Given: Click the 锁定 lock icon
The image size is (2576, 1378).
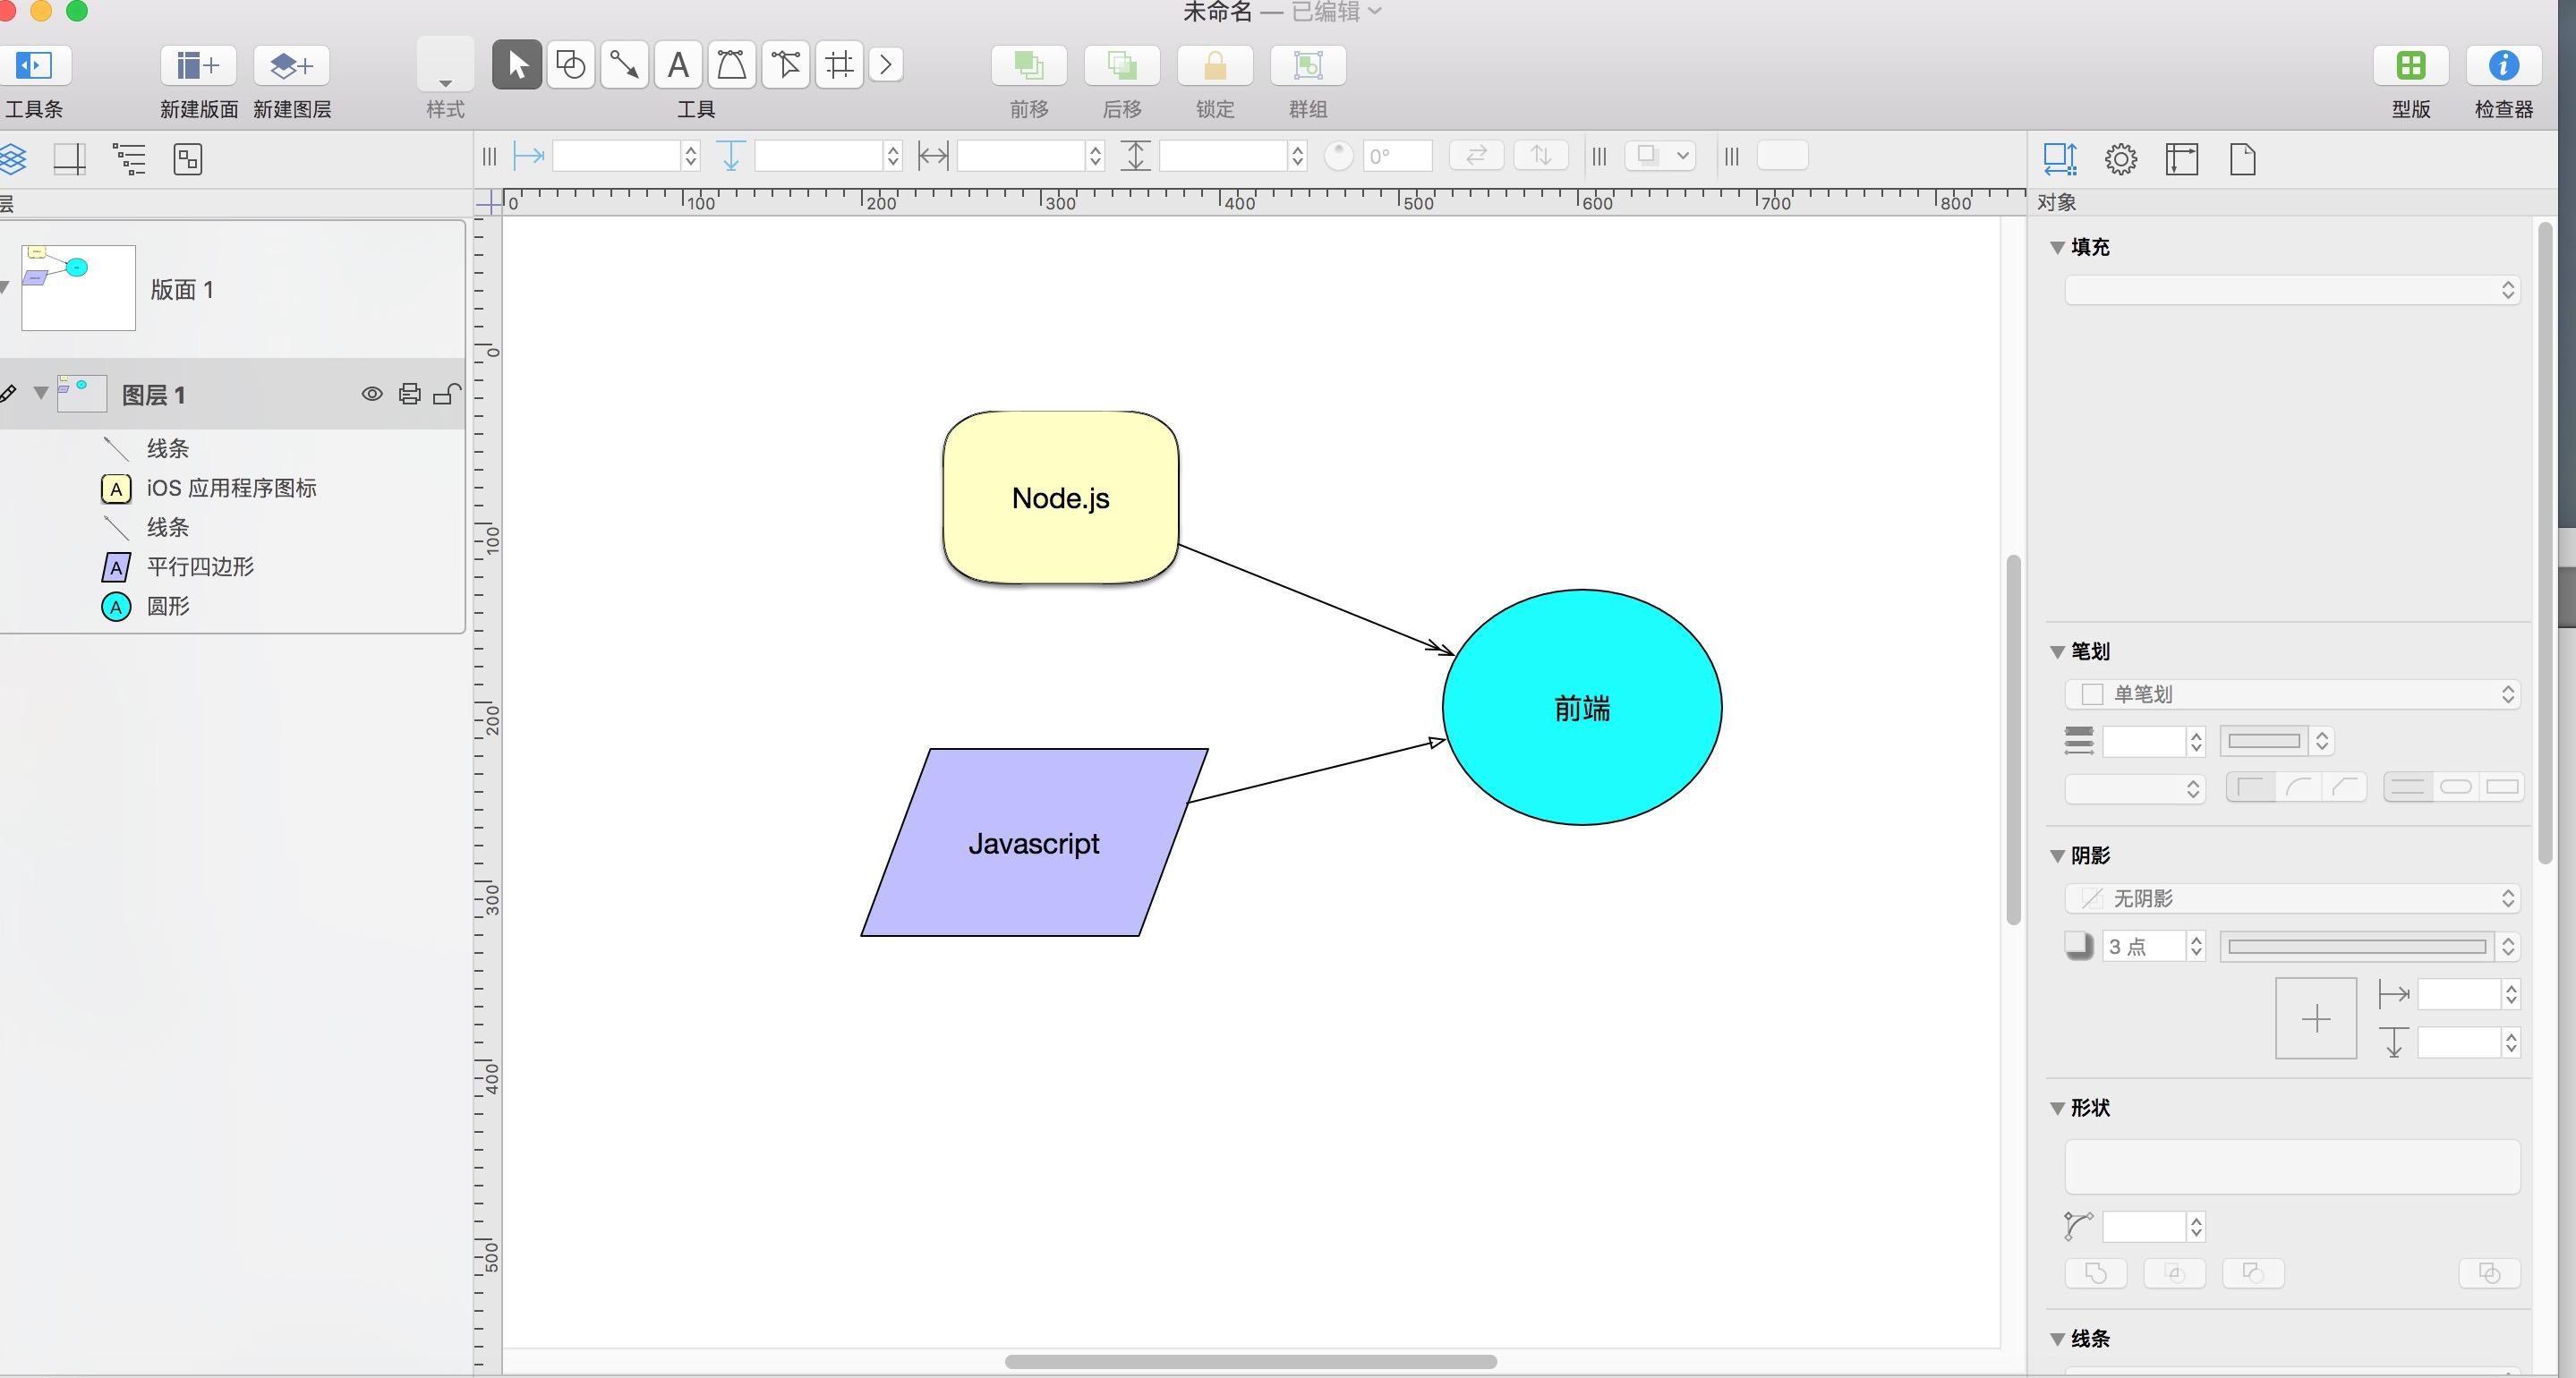Looking at the screenshot, I should (x=1214, y=64).
